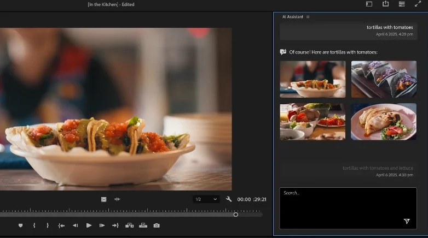The height and width of the screenshot is (238, 428).
Task: Open the Workspaces menu in top bar
Action: coord(369,4)
